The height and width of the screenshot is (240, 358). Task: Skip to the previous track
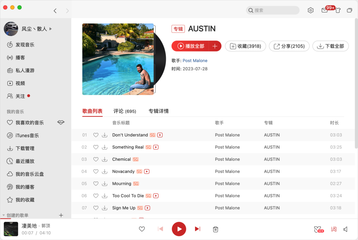(160, 229)
